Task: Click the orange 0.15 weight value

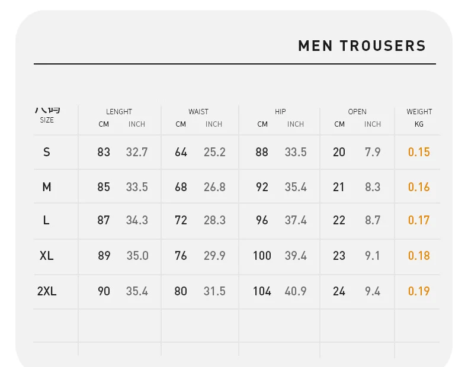Action: click(419, 152)
